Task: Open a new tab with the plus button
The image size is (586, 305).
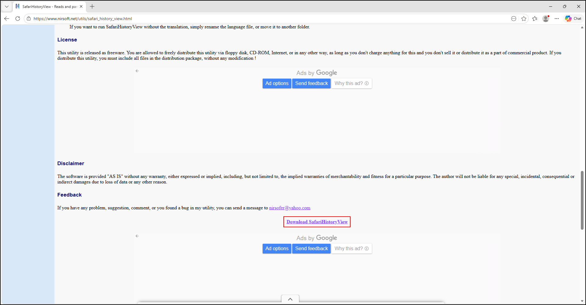Action: (92, 6)
